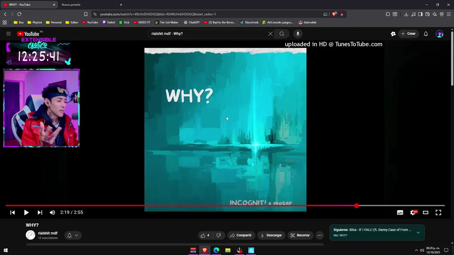Screen dimensions: 454x255
Task: Open the PlayList bookmarks folder
Action: tap(34, 22)
